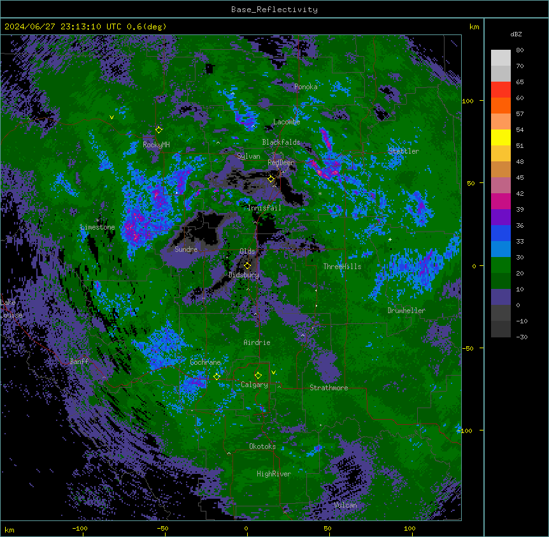Viewport: 549px width, 537px height.
Task: Click the yellow diamond marker above Calgary
Action: tap(259, 376)
